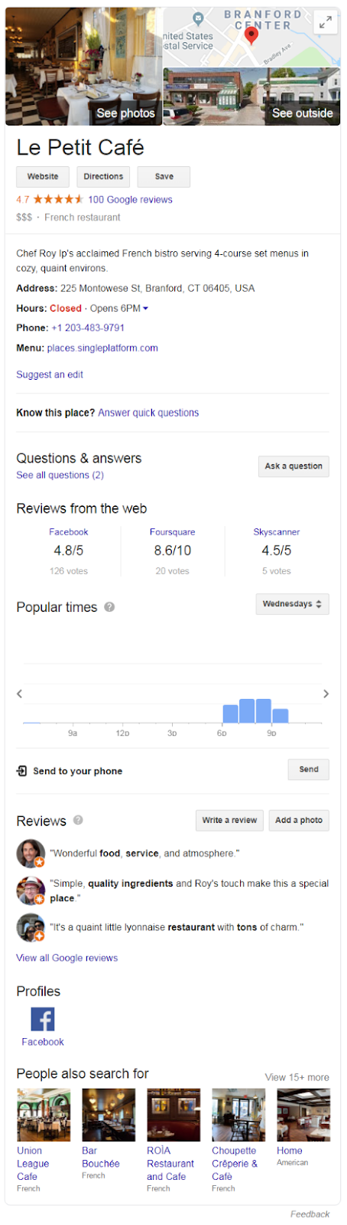The width and height of the screenshot is (347, 1225).
Task: Show next day in popular times chart
Action: click(x=326, y=694)
